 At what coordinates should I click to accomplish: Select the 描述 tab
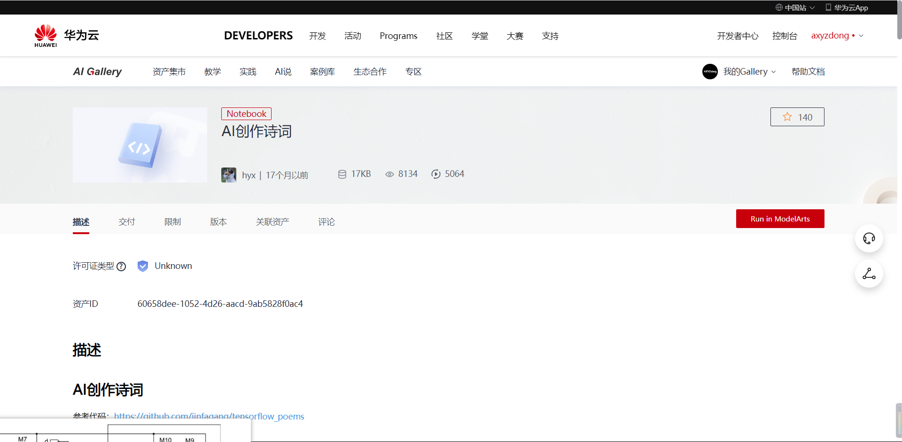[81, 221]
